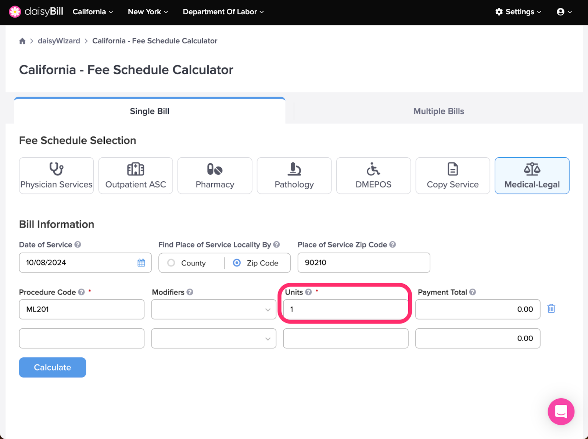Open the user account menu icon
This screenshot has width=588, height=439.
click(564, 12)
